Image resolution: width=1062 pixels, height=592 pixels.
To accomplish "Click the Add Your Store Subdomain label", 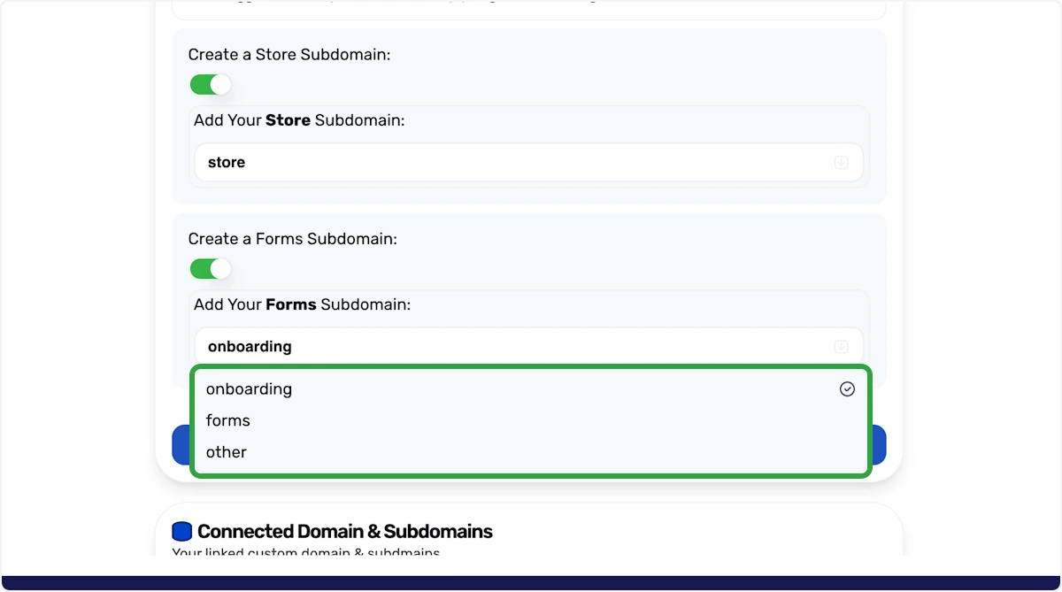I will [299, 120].
